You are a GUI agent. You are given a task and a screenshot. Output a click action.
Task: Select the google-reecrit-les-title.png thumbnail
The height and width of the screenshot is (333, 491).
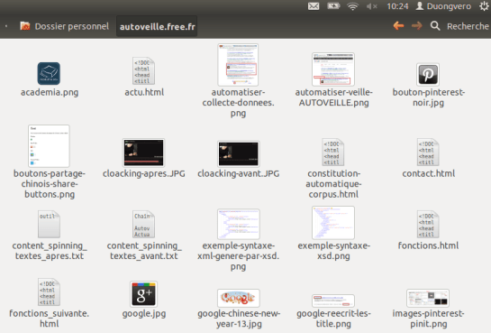click(x=333, y=301)
